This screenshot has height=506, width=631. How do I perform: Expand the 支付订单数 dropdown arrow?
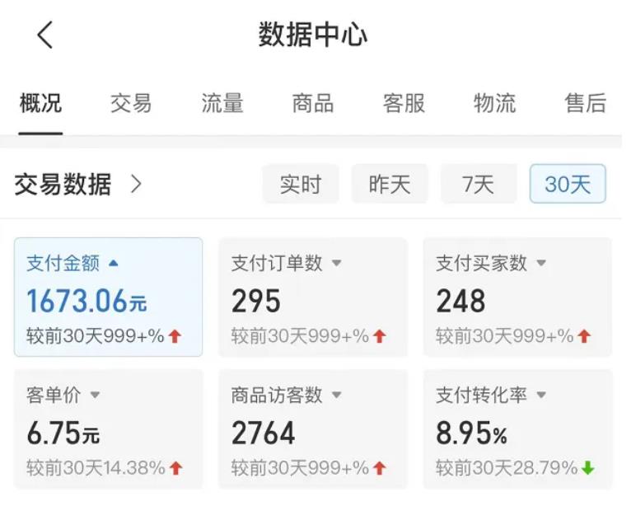(336, 263)
